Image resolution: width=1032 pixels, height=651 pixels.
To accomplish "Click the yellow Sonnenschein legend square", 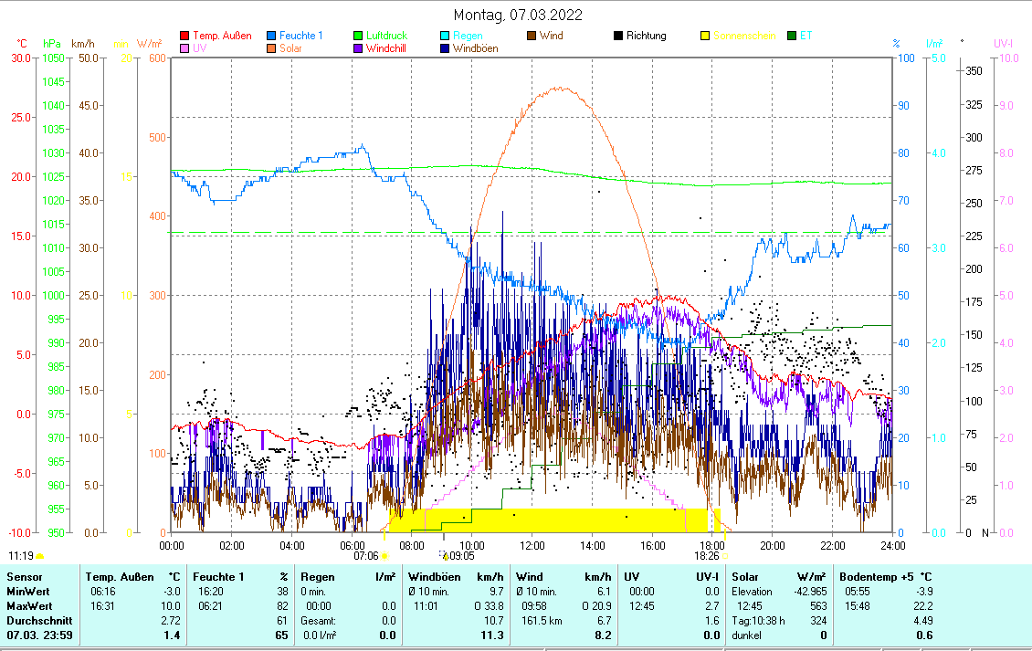I will [705, 37].
